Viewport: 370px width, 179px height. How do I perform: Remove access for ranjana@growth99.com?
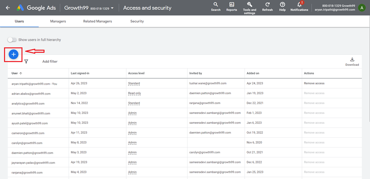(314, 172)
